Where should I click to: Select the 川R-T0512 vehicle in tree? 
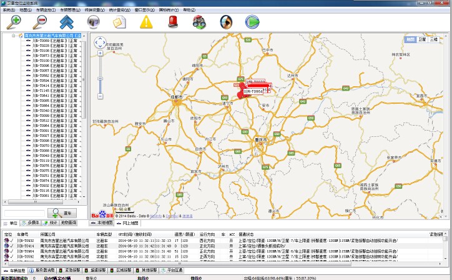coord(55,121)
